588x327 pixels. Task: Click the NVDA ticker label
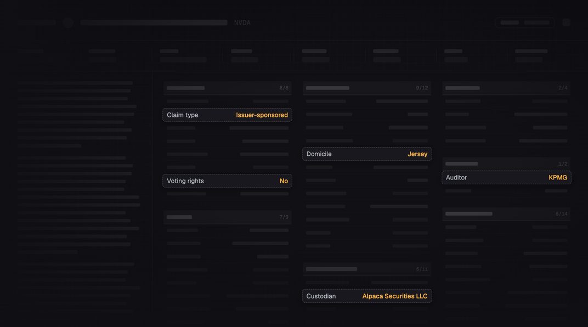[x=242, y=23]
